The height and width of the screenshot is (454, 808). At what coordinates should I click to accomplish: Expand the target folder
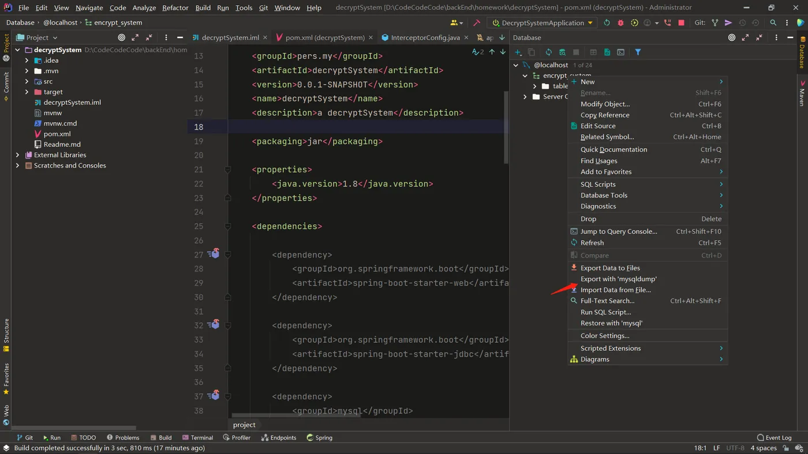click(27, 92)
